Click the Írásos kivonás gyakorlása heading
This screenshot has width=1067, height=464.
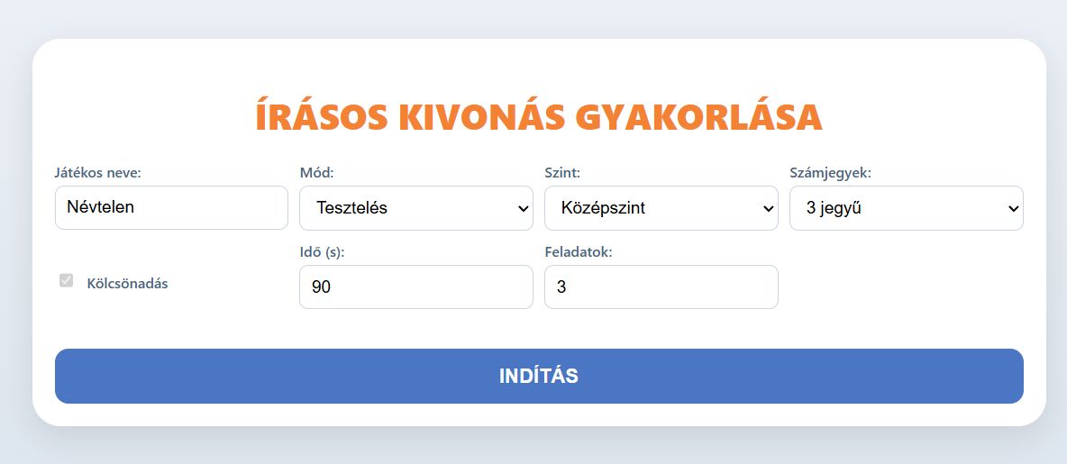(539, 117)
